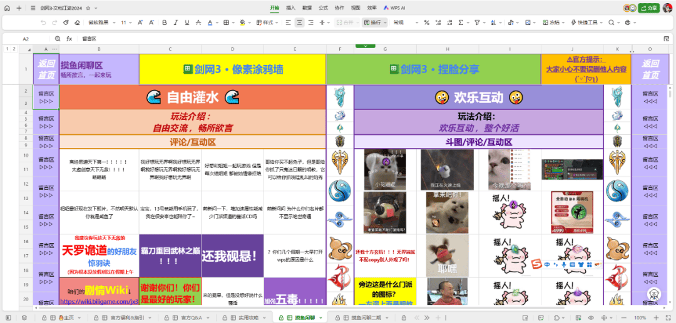Click the A2 name box
The height and width of the screenshot is (323, 676).
point(26,39)
